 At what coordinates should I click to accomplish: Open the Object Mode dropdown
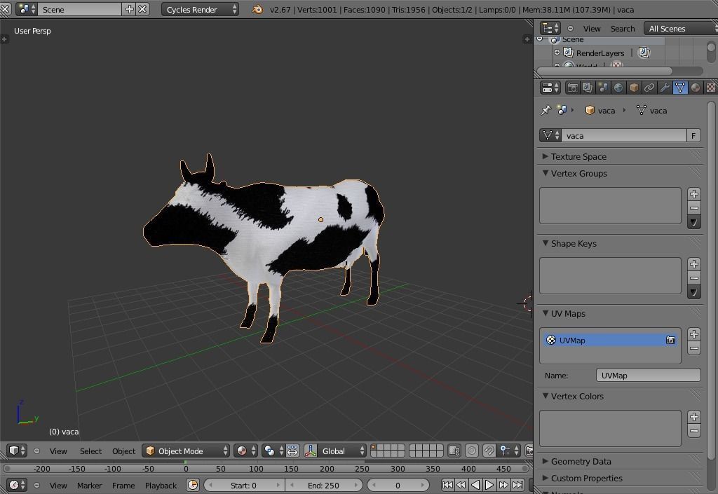(x=185, y=451)
